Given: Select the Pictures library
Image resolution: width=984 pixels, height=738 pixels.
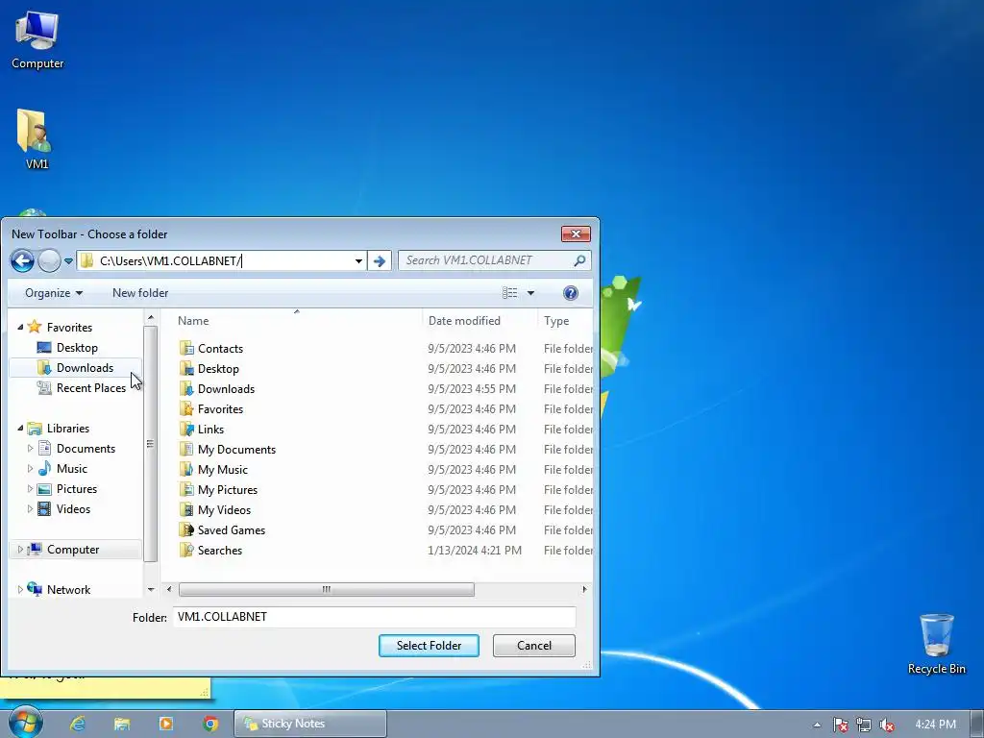Looking at the screenshot, I should pyautogui.click(x=77, y=489).
